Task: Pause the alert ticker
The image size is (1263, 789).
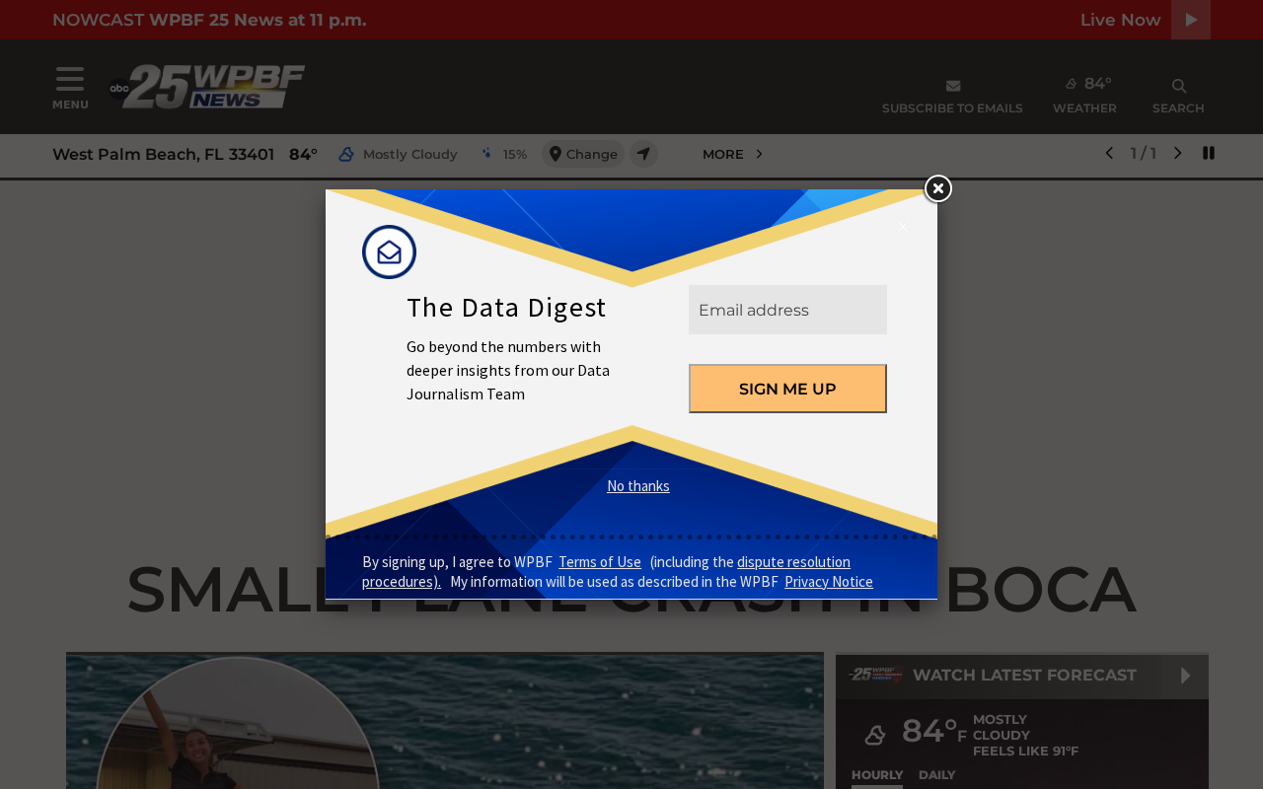Action: 1209,153
